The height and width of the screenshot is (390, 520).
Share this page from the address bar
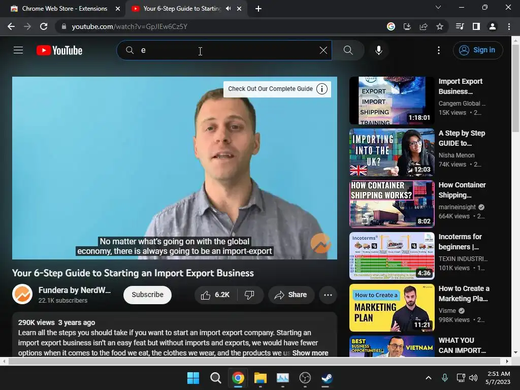click(x=424, y=26)
